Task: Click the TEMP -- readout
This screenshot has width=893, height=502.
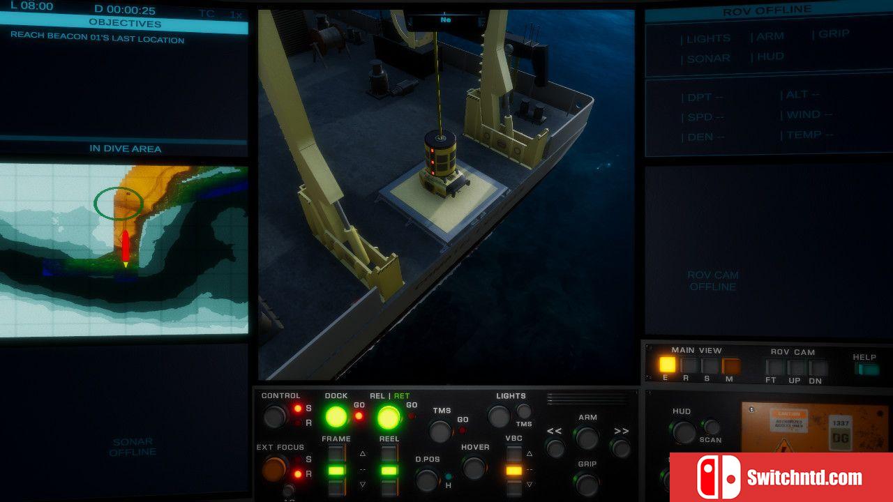Action: [x=807, y=135]
